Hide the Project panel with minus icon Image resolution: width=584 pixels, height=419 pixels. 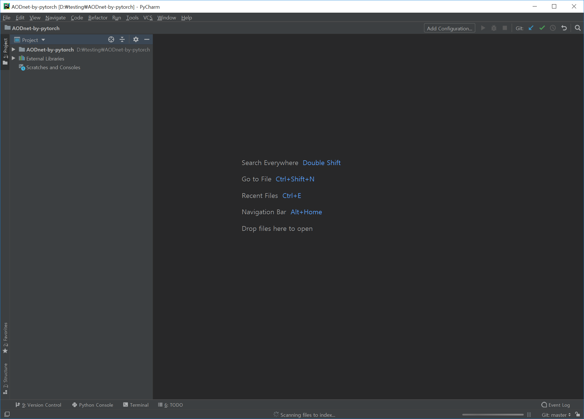click(147, 40)
